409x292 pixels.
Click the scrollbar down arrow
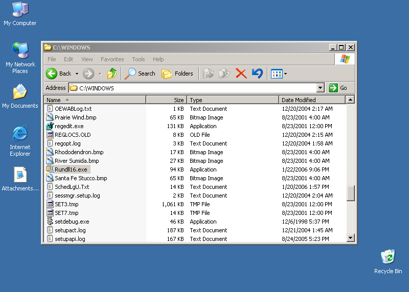(350, 237)
